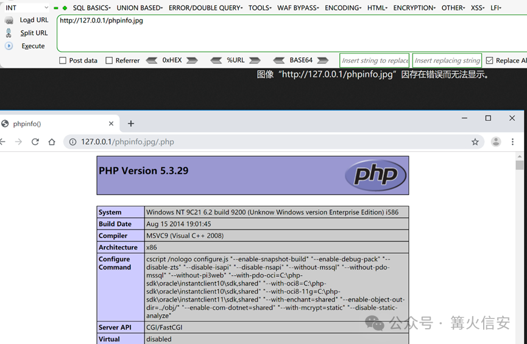Click the Architecture value x86

pyautogui.click(x=151, y=247)
